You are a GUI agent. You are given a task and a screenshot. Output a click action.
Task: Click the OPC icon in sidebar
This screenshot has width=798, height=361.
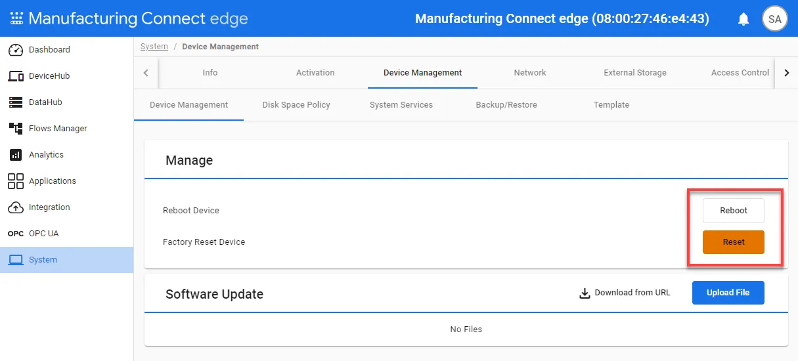pyautogui.click(x=16, y=234)
